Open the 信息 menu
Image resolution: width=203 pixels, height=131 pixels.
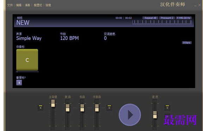coord(48,5)
